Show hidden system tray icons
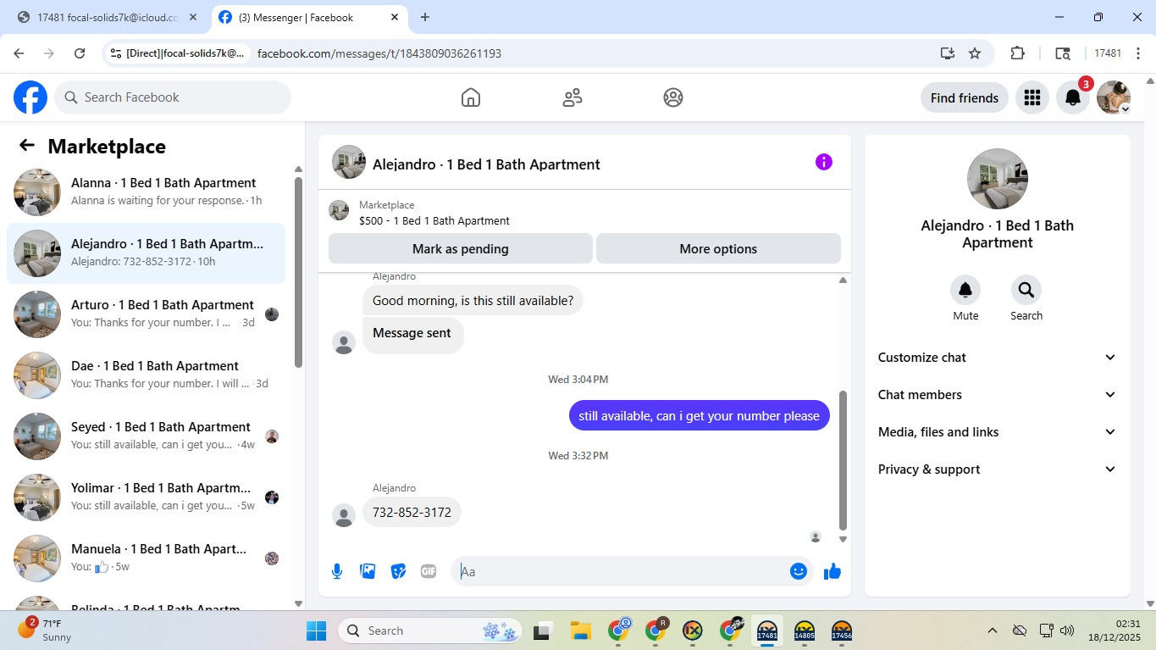 tap(992, 631)
